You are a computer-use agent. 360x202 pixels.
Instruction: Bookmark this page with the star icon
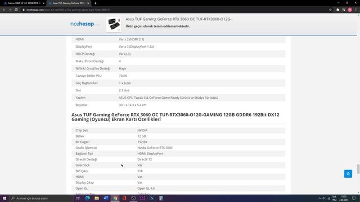coord(330,10)
